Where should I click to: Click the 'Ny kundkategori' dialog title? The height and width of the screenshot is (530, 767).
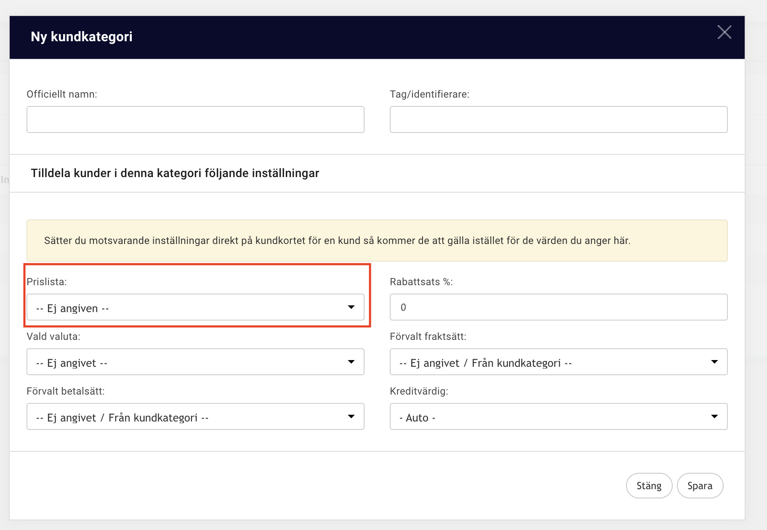click(82, 37)
